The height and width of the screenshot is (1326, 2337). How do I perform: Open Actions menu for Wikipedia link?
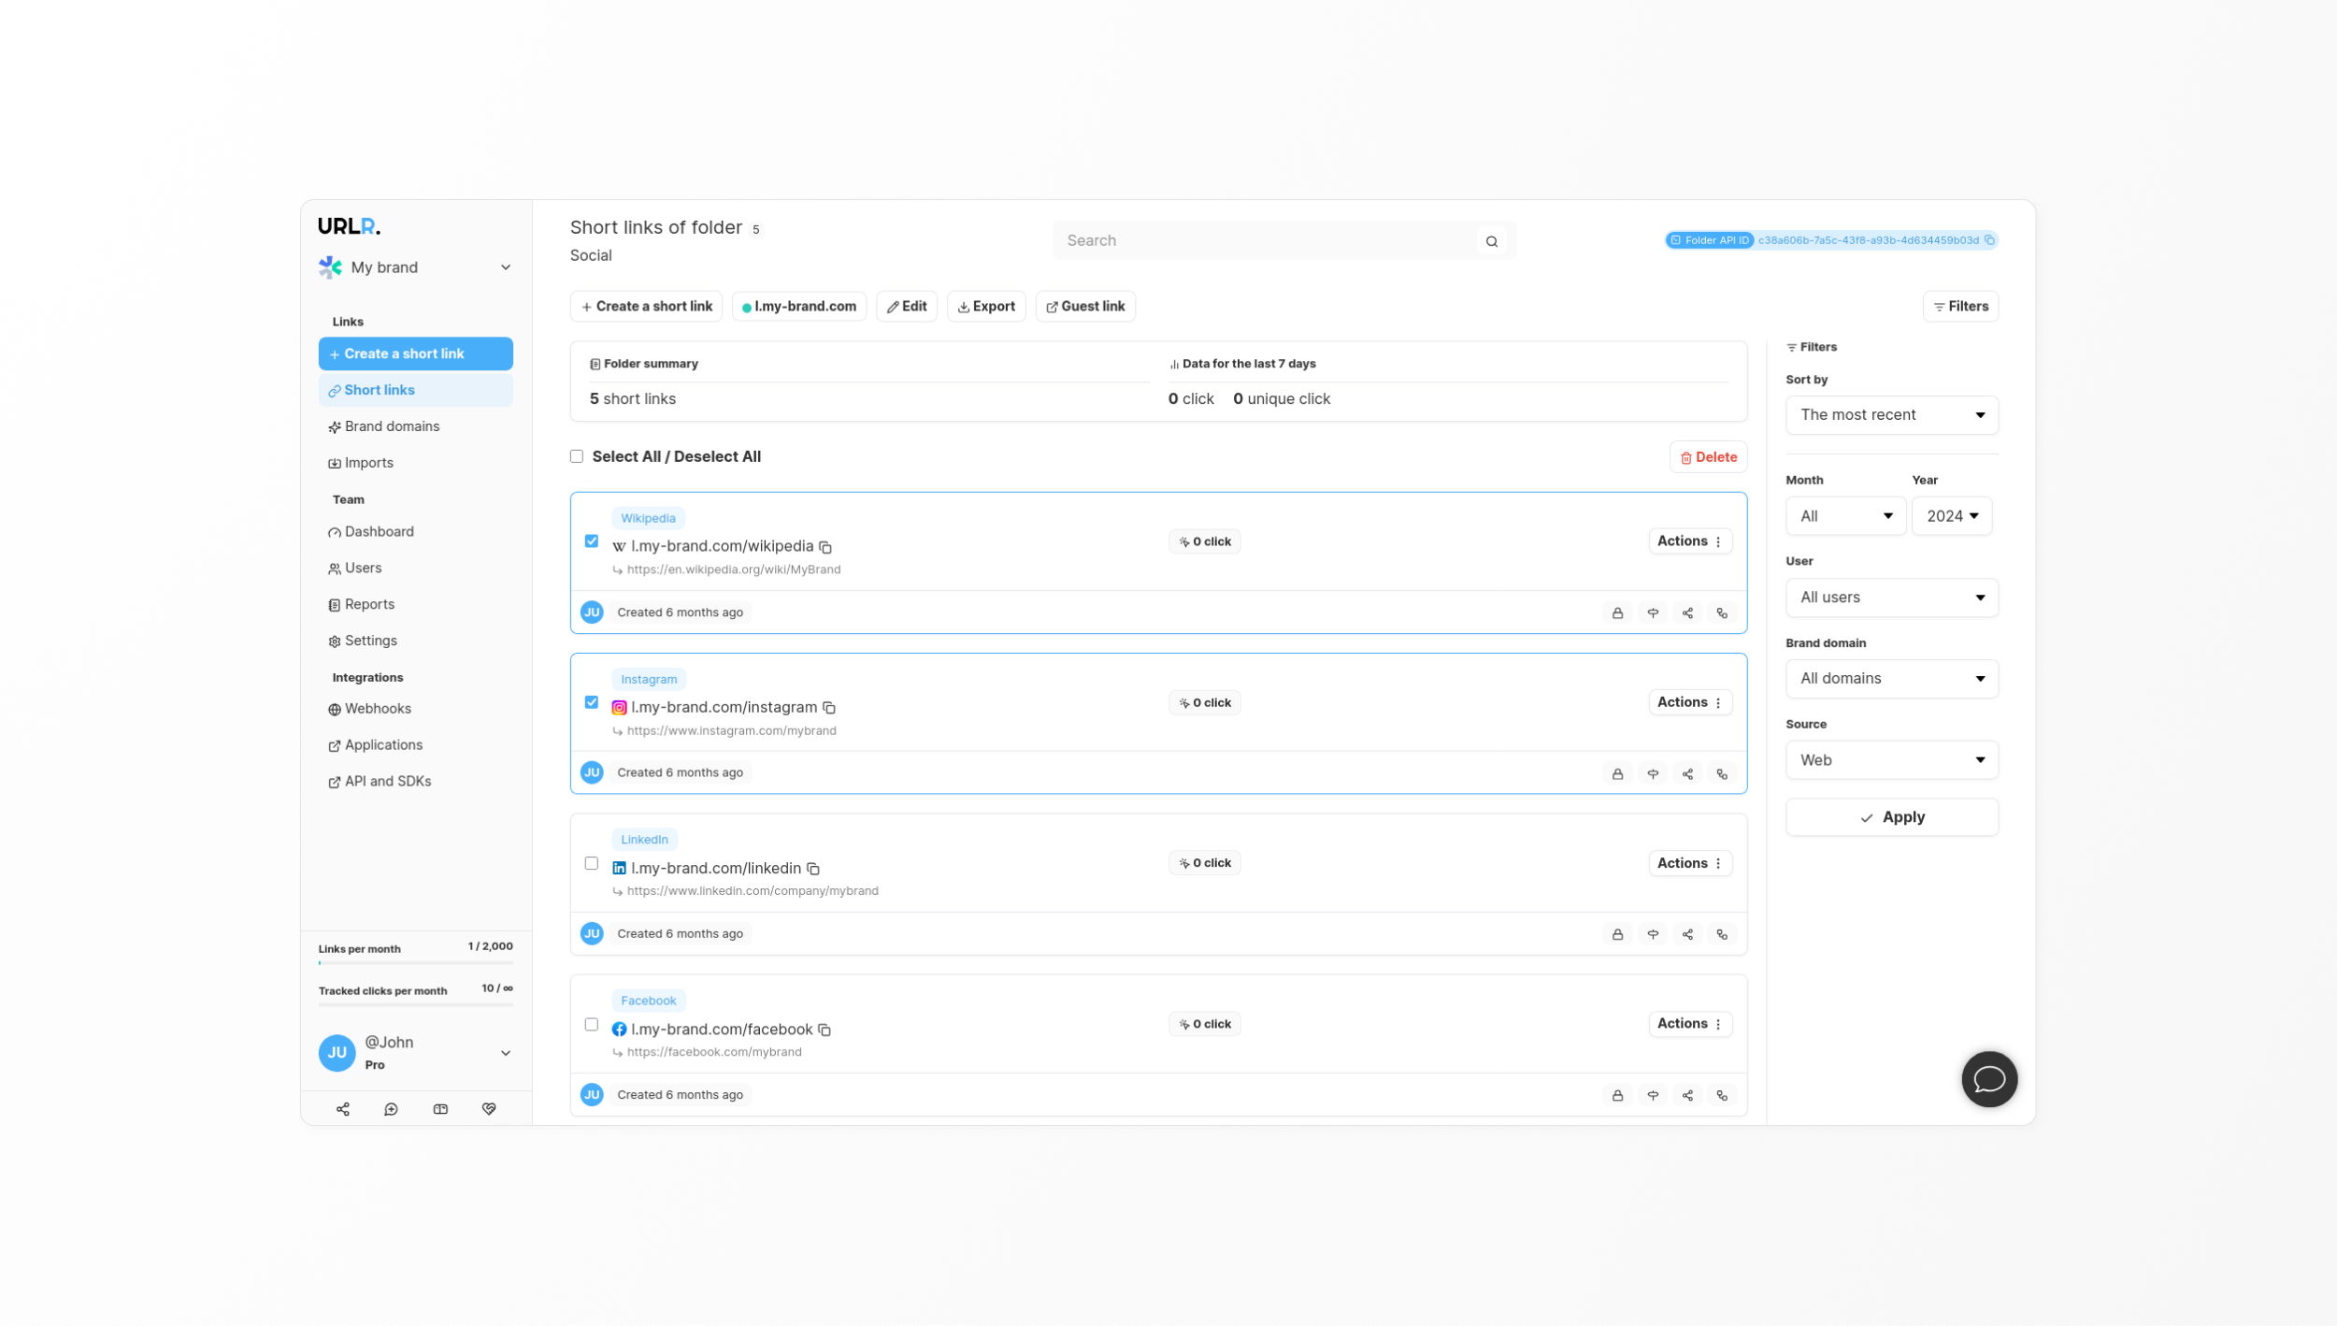(x=1690, y=541)
